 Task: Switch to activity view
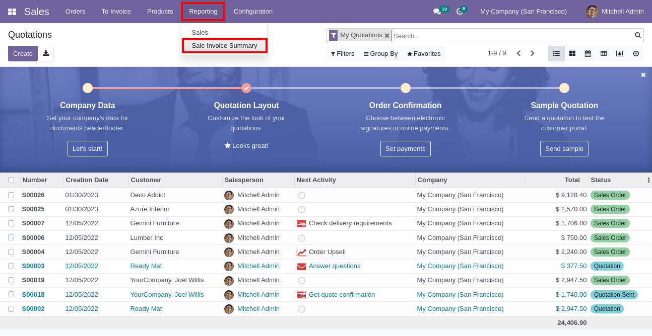(636, 53)
